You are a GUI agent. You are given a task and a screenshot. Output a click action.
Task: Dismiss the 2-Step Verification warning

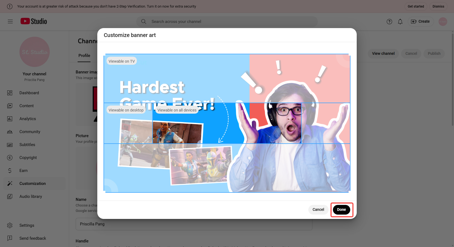click(438, 6)
